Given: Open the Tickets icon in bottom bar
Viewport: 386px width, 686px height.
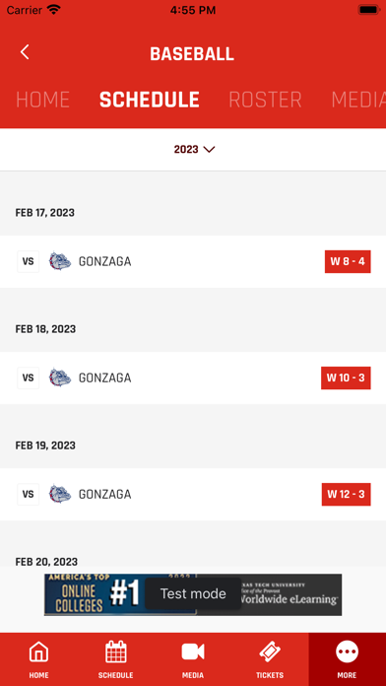Looking at the screenshot, I should tap(270, 652).
